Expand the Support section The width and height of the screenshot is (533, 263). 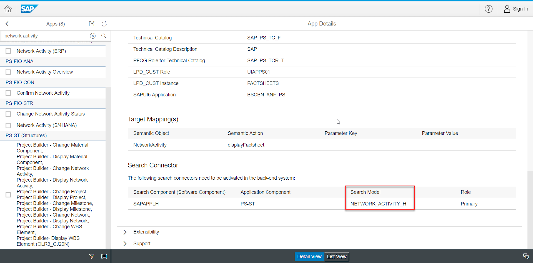125,244
